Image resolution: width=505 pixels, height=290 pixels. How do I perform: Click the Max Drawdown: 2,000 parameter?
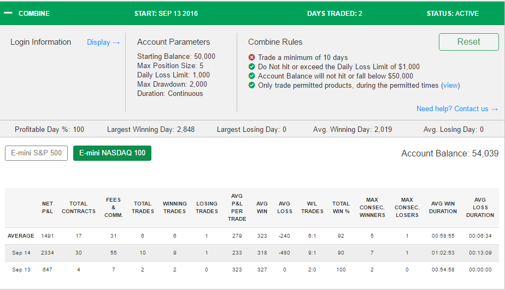tap(172, 84)
